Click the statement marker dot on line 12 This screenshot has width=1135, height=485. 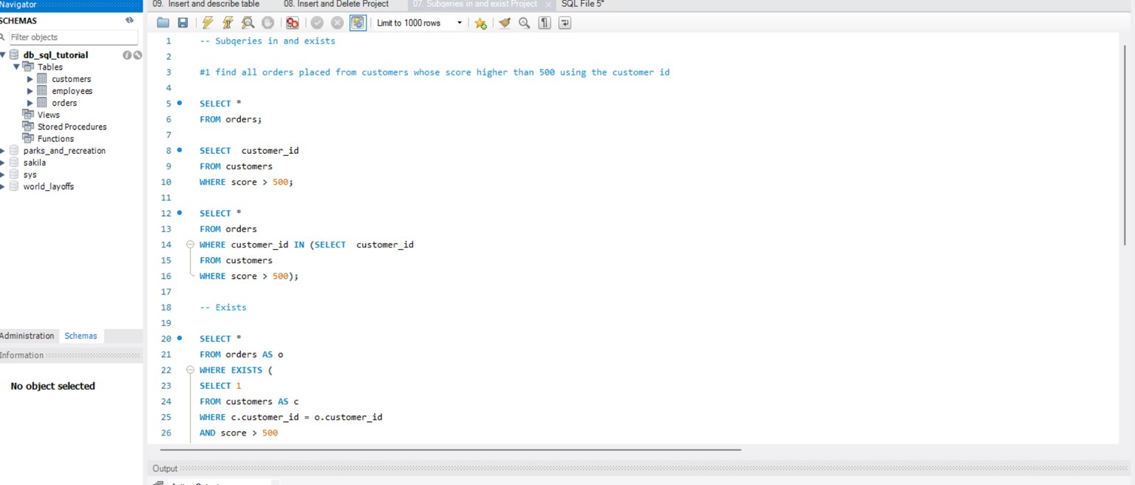tap(180, 213)
